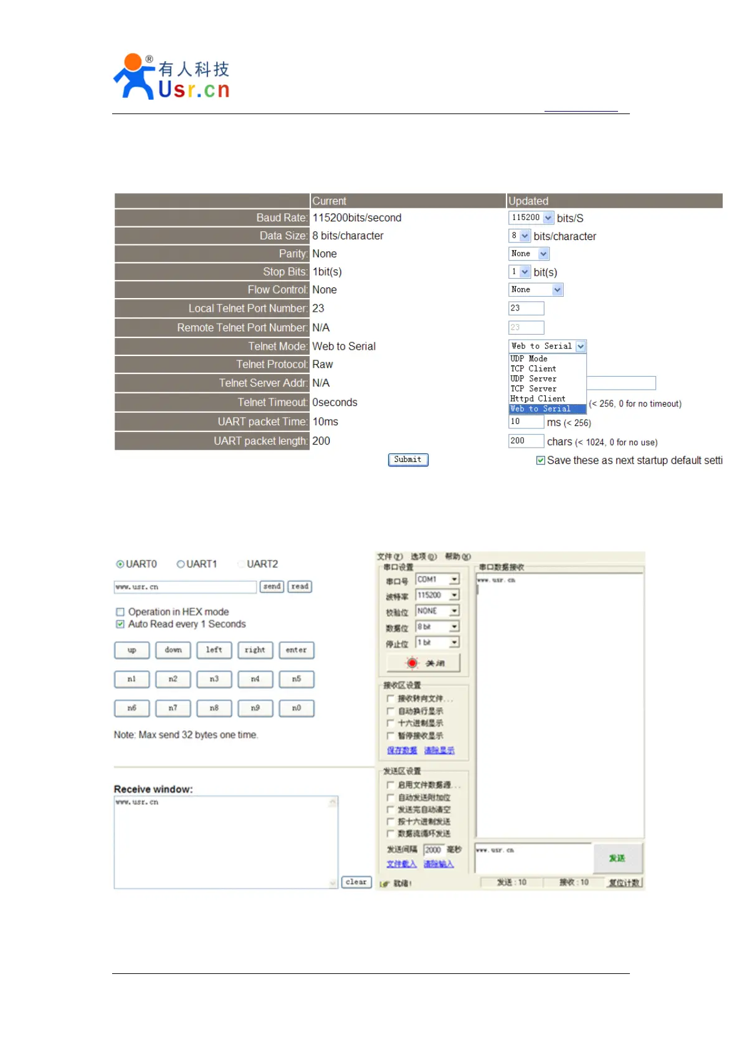
Task: Click the right key button
Action: 255,650
